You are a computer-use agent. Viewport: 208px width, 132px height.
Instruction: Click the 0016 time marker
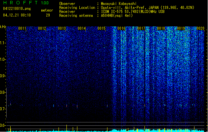pos(121,28)
